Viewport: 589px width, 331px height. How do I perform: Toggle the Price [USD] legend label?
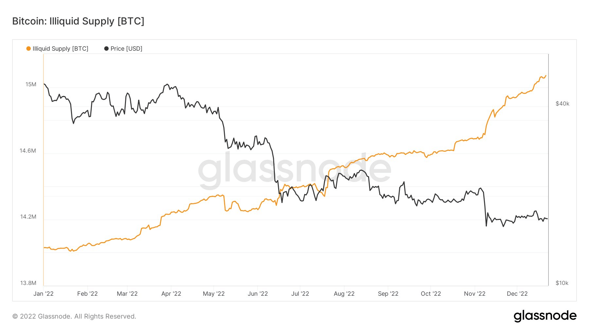126,49
